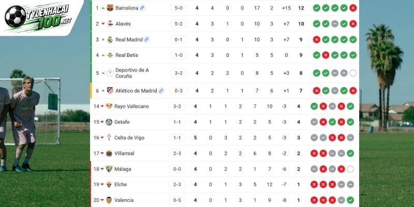Screen dimensions: 414x207
Task: Click the Valencia club crest icon
Action: click(109, 200)
